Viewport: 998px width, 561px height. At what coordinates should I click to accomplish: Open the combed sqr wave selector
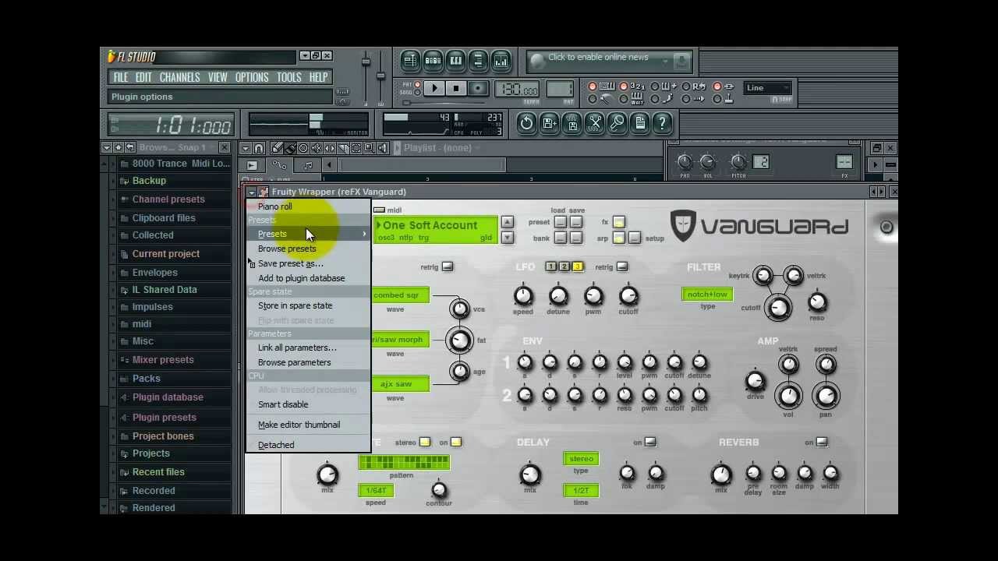[401, 295]
